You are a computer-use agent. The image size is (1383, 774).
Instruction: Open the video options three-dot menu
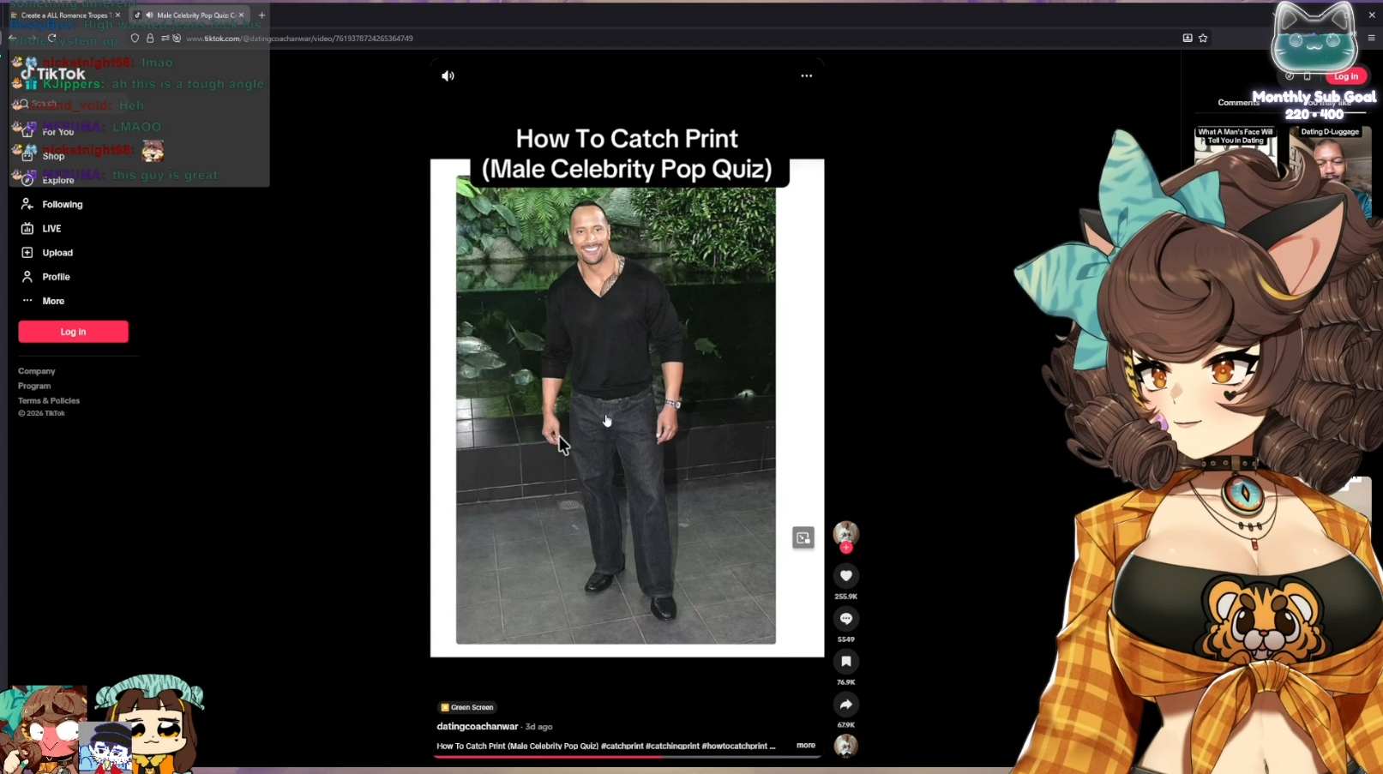pos(806,75)
